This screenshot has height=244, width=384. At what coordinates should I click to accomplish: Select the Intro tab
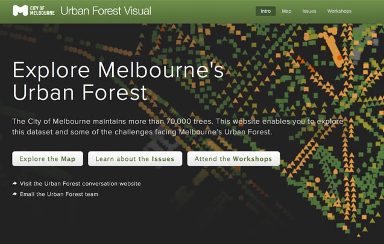(x=265, y=11)
